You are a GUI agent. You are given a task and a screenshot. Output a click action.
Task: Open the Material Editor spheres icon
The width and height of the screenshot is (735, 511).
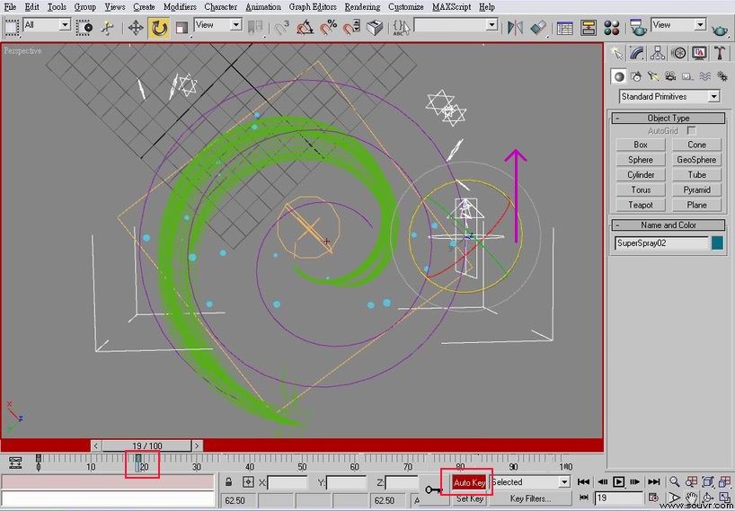[611, 28]
